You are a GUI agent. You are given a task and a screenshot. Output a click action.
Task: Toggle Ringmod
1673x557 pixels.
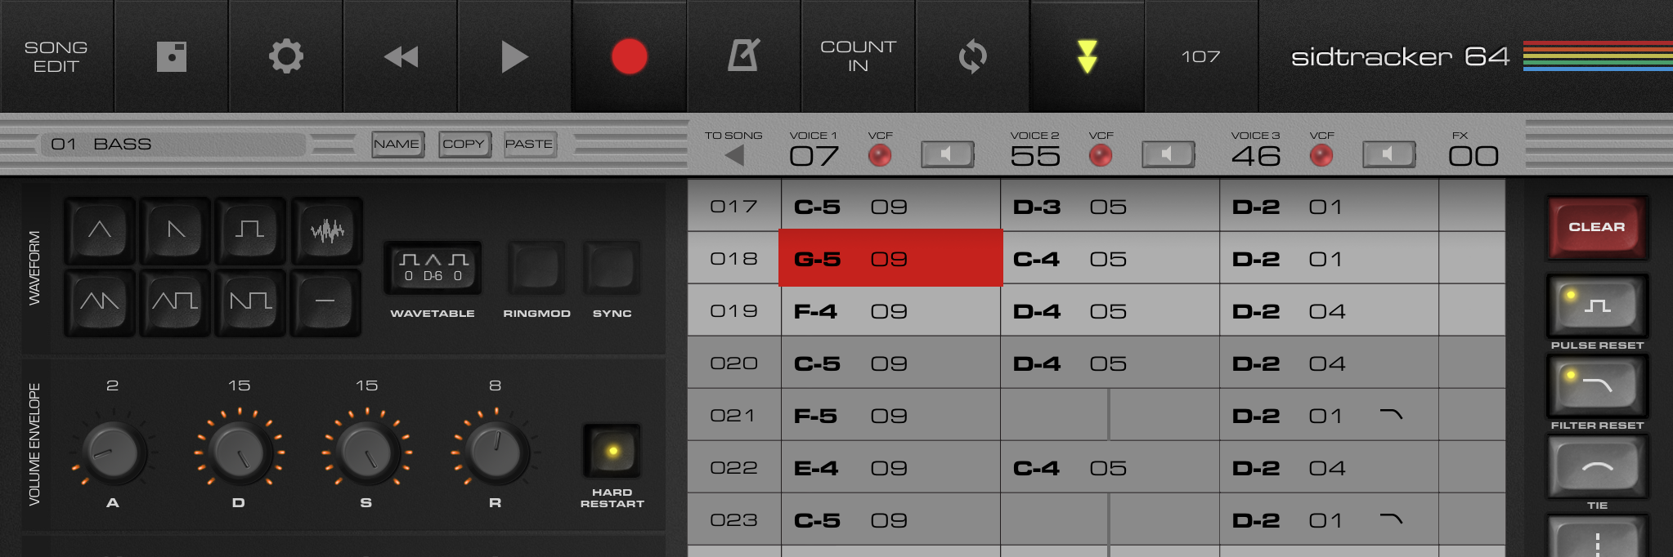tap(536, 268)
